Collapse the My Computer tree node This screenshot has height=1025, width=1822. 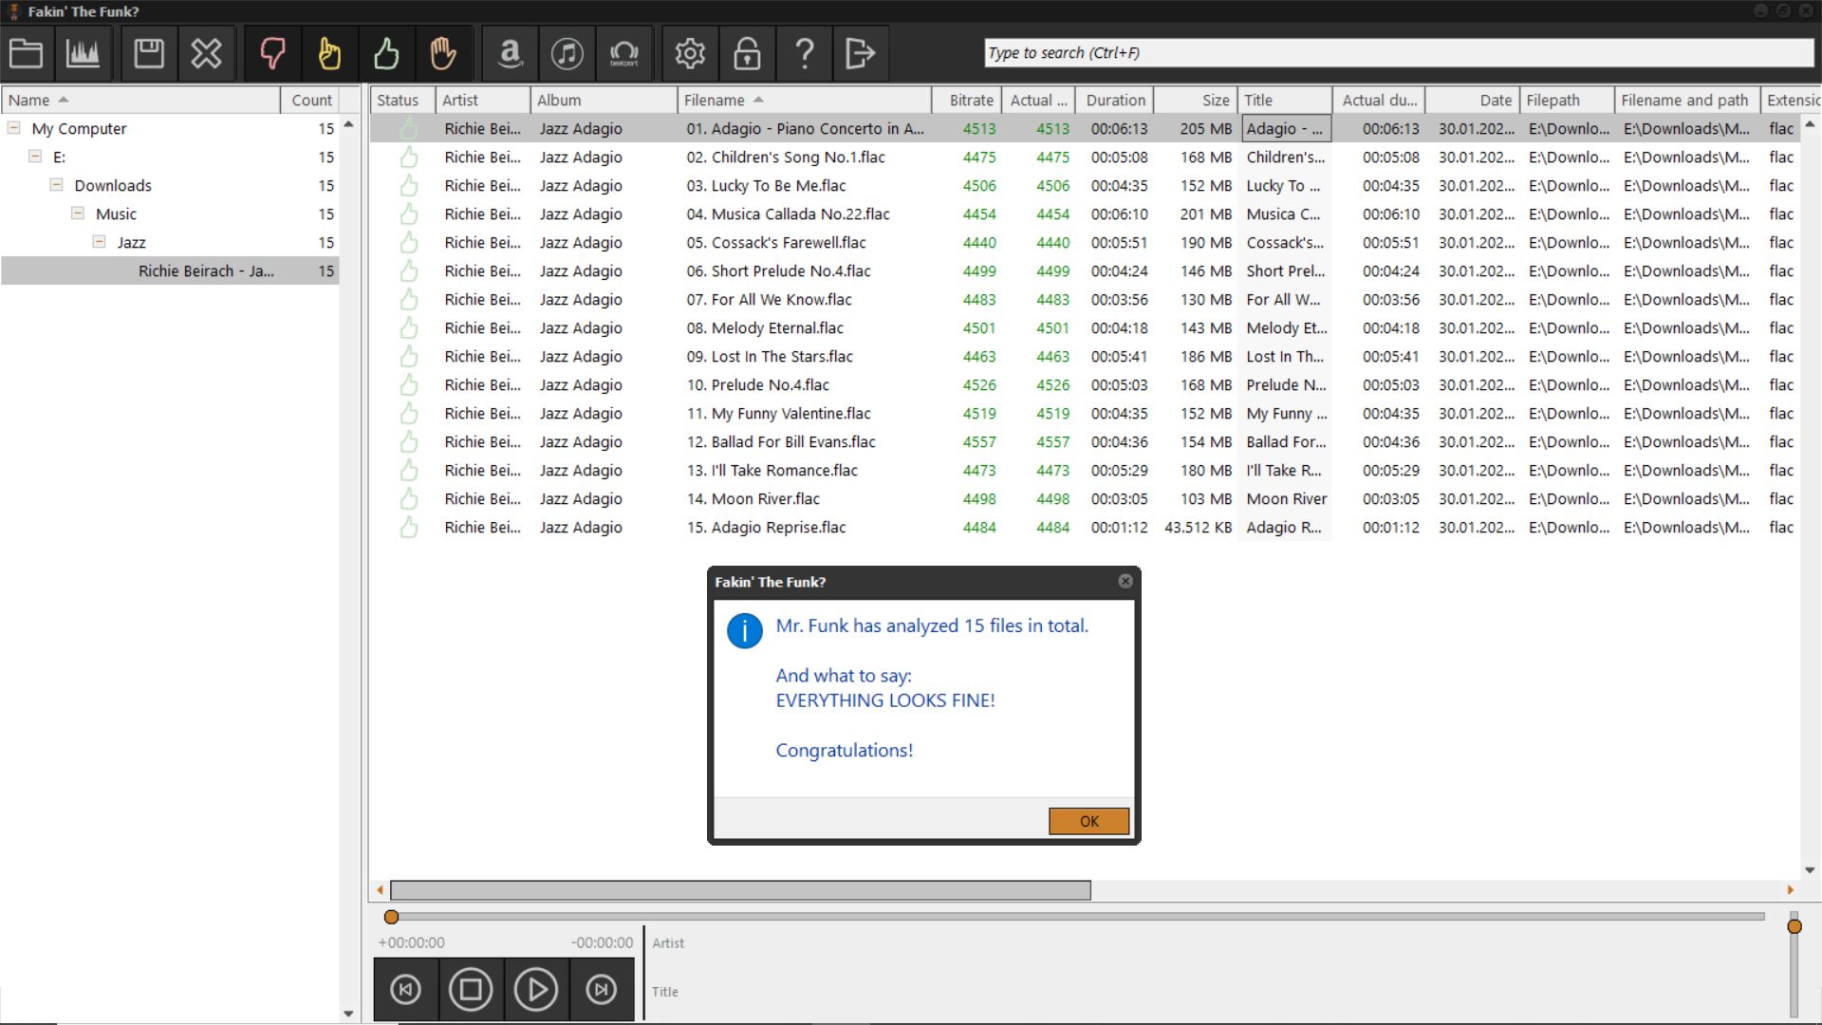14,127
